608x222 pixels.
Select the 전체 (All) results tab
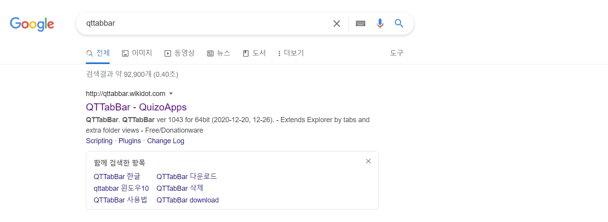98,53
